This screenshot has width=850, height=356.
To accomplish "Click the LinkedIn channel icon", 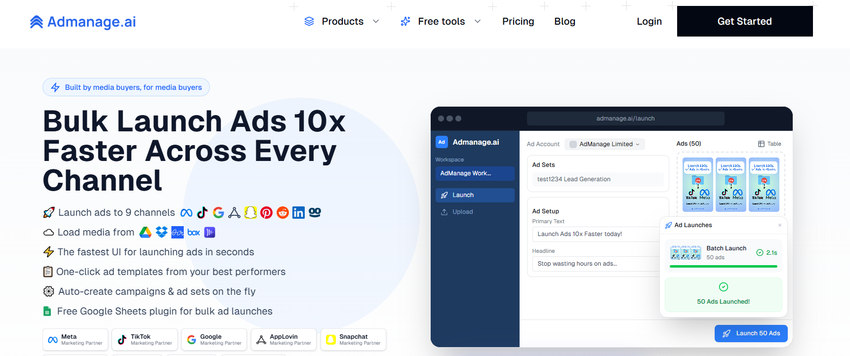I will tap(298, 213).
